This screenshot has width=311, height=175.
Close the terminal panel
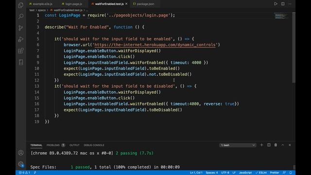[290, 145]
